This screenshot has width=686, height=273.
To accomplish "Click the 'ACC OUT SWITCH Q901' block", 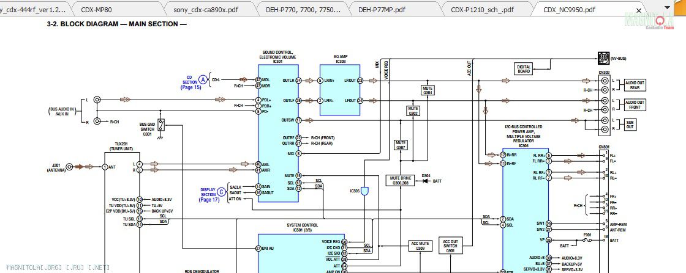I will pyautogui.click(x=450, y=246).
